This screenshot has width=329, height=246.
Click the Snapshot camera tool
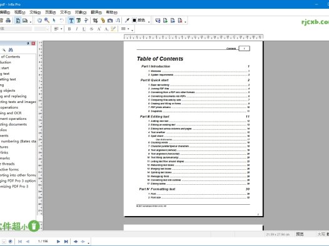coord(110,21)
